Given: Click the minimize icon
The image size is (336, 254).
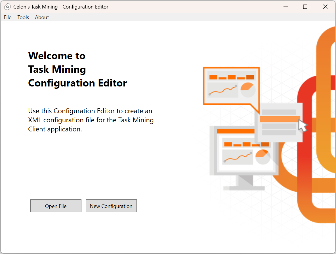Looking at the screenshot, I should [285, 7].
